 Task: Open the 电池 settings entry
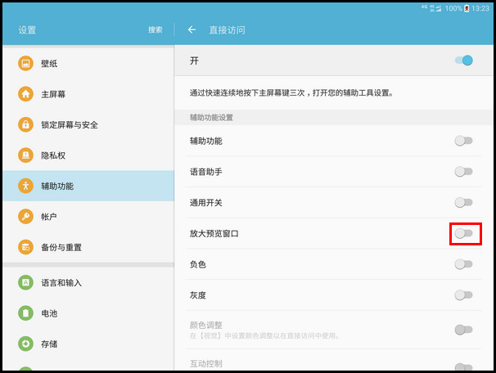(x=88, y=313)
